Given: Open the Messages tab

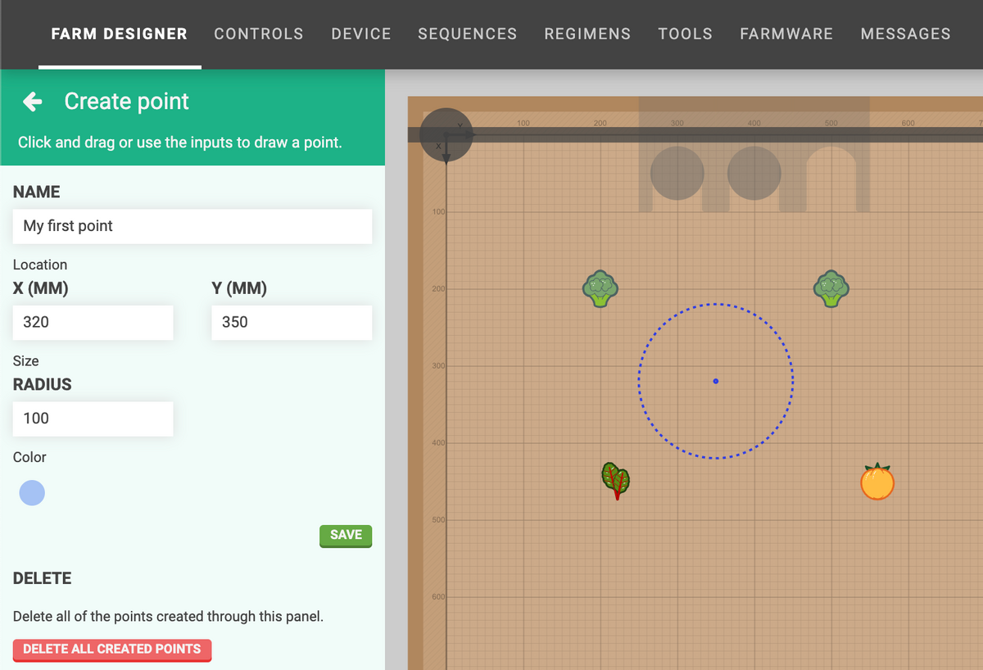Looking at the screenshot, I should (906, 34).
